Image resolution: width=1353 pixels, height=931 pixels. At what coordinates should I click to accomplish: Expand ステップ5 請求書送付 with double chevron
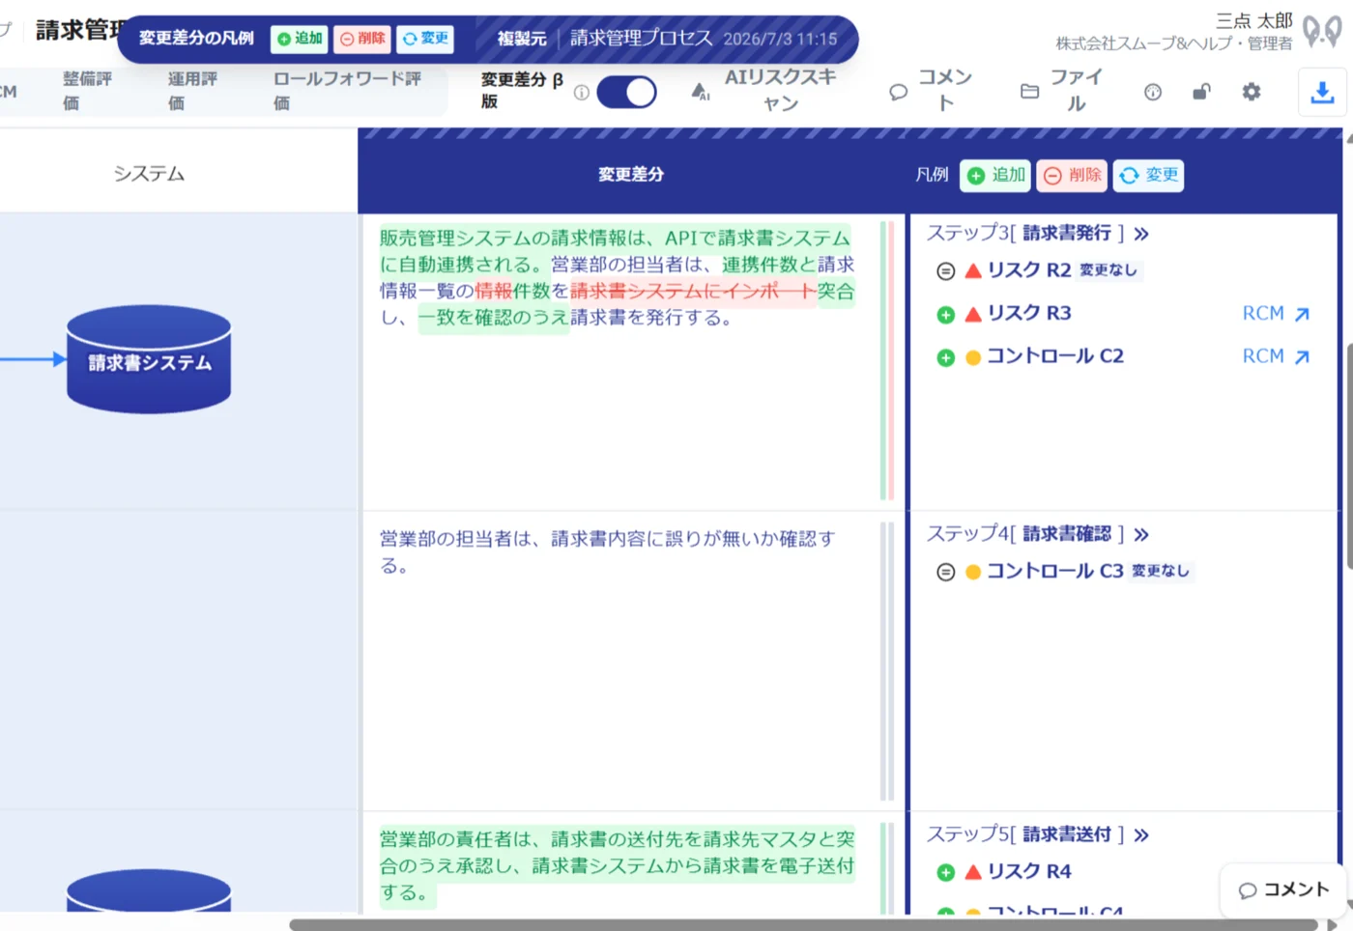pos(1141,835)
